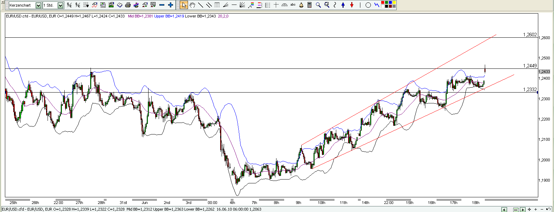Pick the blue color swatch
The image size is (554, 212).
[x=390, y=2]
